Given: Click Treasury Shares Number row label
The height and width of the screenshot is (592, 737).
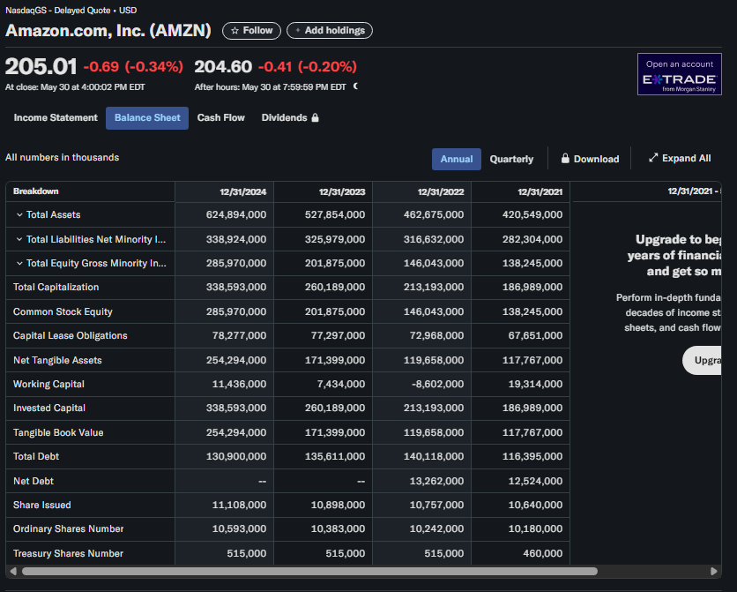Looking at the screenshot, I should coord(68,553).
